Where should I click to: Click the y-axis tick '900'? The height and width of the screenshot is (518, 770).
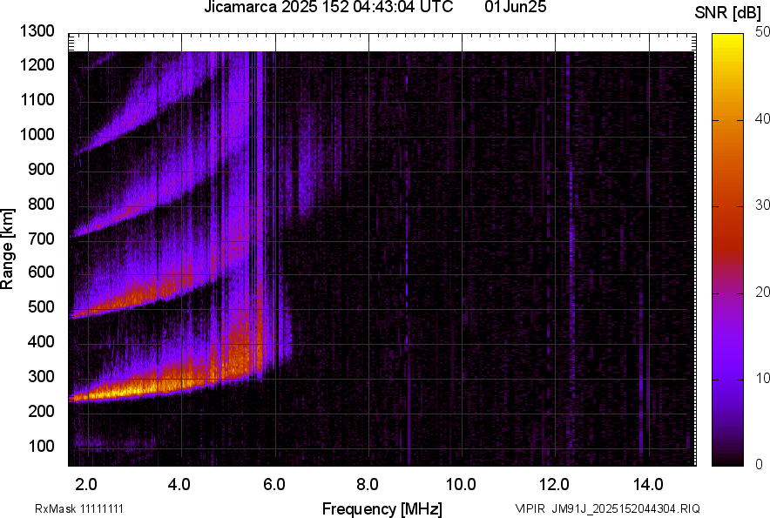[x=41, y=169]
